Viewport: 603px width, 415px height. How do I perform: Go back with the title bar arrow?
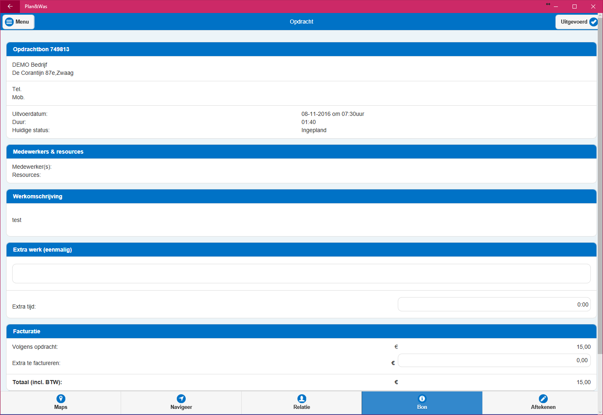[10, 7]
